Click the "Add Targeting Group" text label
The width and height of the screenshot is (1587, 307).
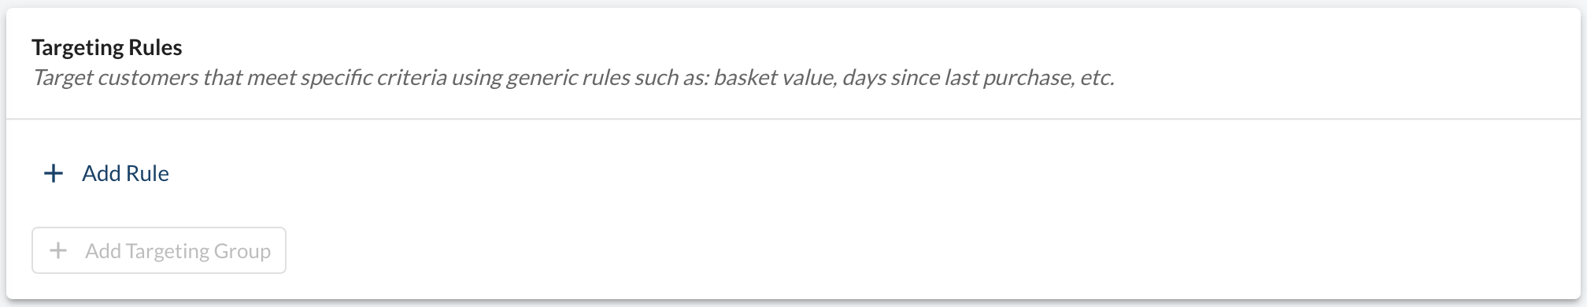178,251
